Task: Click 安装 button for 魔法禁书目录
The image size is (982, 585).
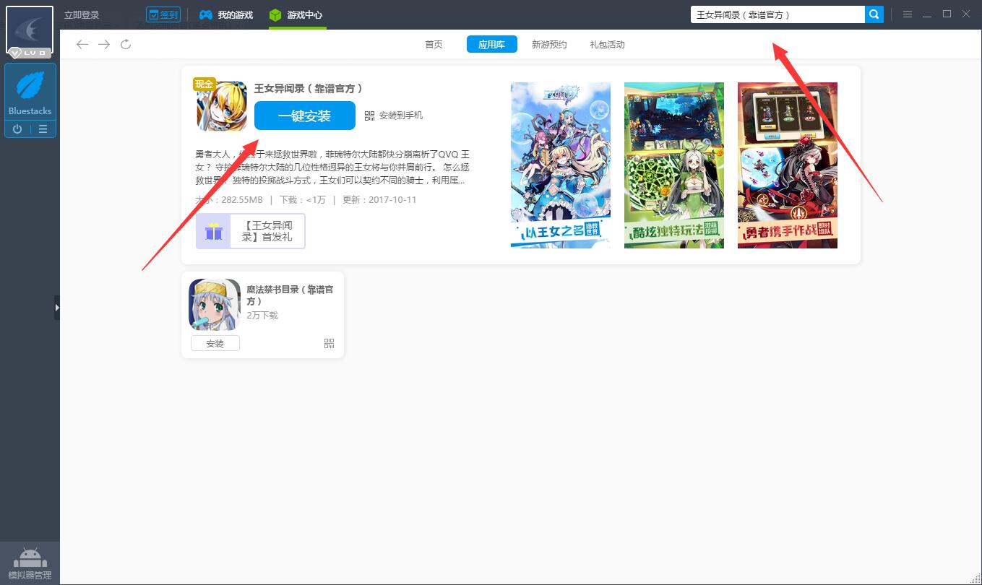Action: tap(215, 344)
